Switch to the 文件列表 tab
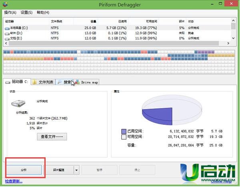240x187 pixels. 43,82
